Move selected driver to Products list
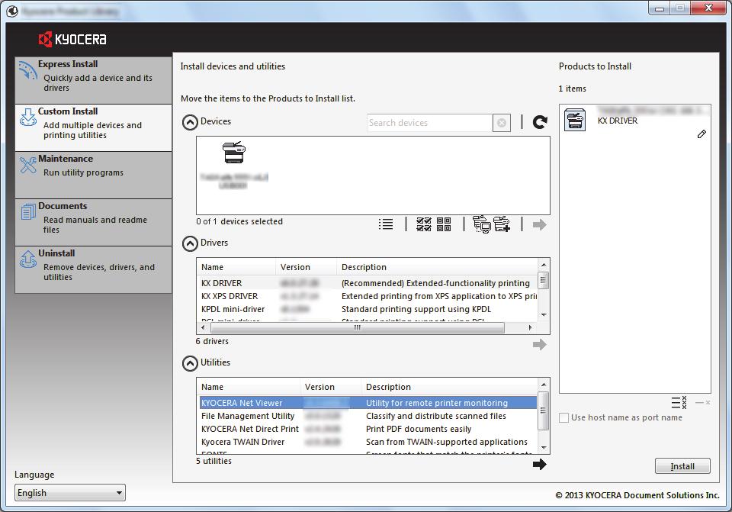The width and height of the screenshot is (732, 512). [x=539, y=345]
